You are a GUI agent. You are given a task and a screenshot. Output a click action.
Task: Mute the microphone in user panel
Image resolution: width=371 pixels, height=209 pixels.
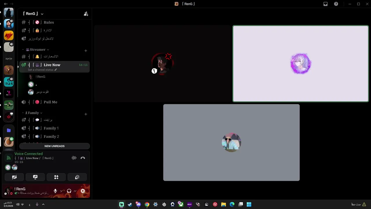click(x=55, y=191)
